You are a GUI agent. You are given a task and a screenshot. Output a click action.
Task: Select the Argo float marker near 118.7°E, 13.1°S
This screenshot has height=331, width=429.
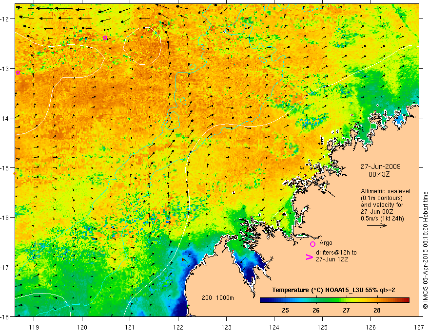coord(18,73)
